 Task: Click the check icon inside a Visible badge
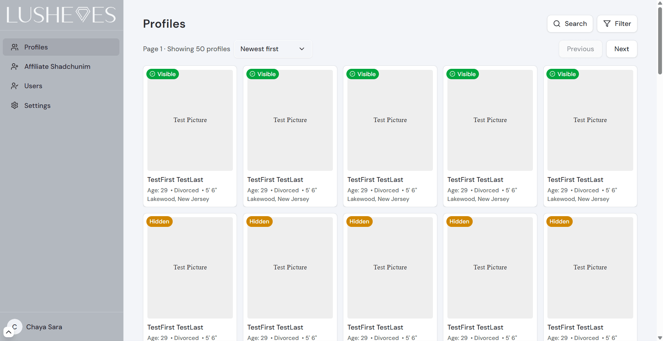click(153, 74)
